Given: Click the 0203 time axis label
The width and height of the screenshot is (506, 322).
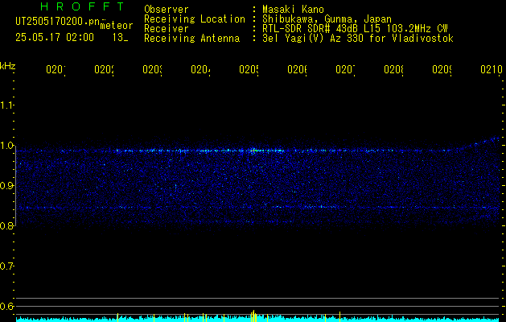Looking at the screenshot, I should [152, 69].
